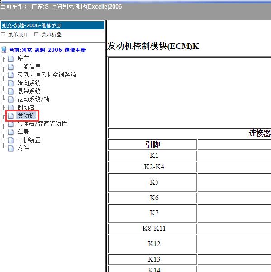Collapse all menus with 菜单折叠
Image resolution: width=271 pixels, height=272 pixels.
pyautogui.click(x=52, y=34)
